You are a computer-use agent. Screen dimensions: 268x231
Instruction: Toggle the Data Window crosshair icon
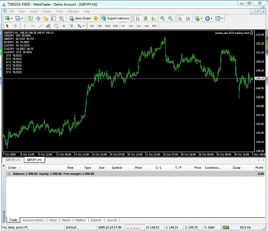pos(38,18)
